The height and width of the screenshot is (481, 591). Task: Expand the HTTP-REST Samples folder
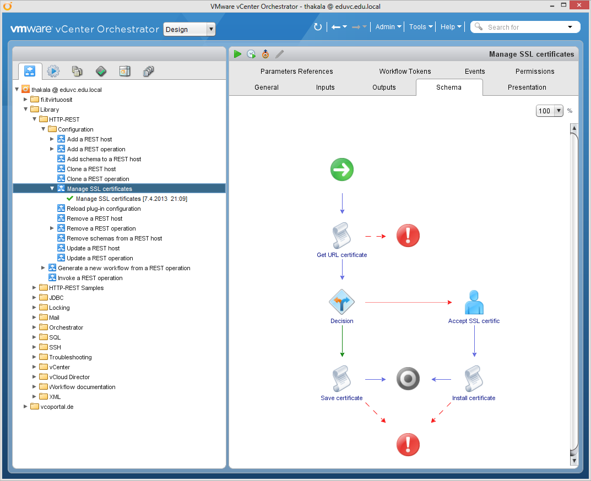click(34, 287)
